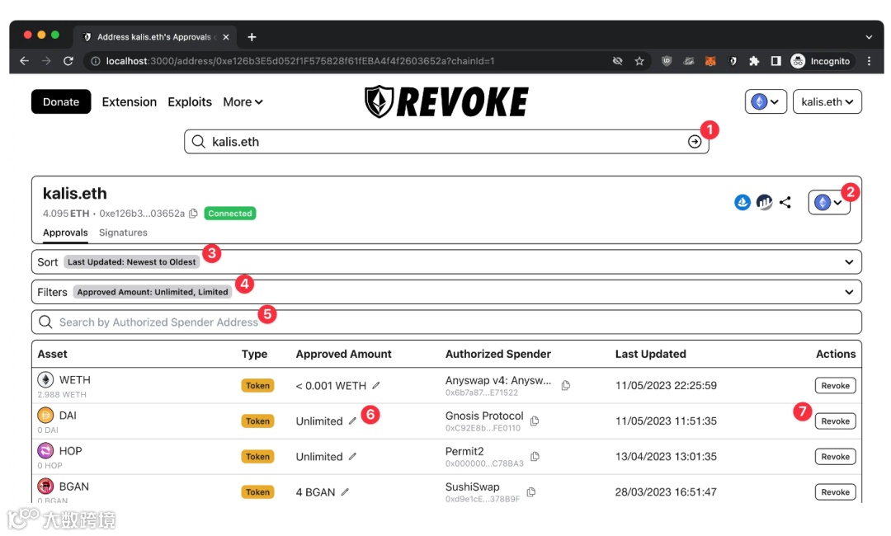Open the MetaMask fox extension
The height and width of the screenshot is (536, 891).
[710, 61]
